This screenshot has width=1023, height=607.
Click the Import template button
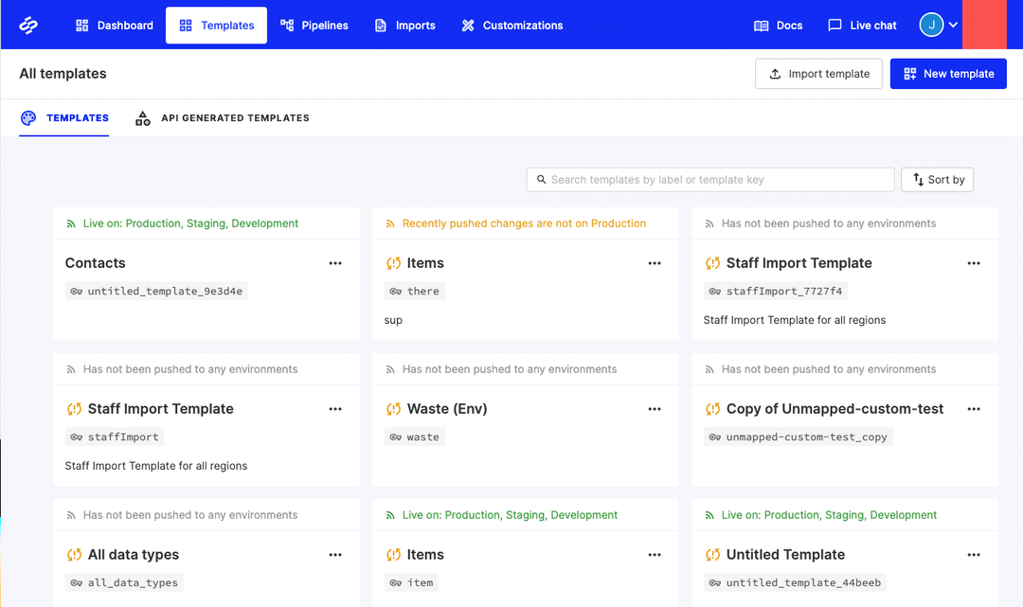pyautogui.click(x=818, y=73)
